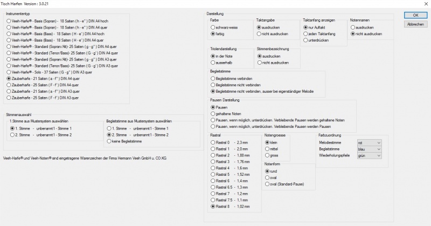Image resolution: width=431 pixels, height=226 pixels.
Task: Choose jeden Taktanfang option
Action: (305, 33)
